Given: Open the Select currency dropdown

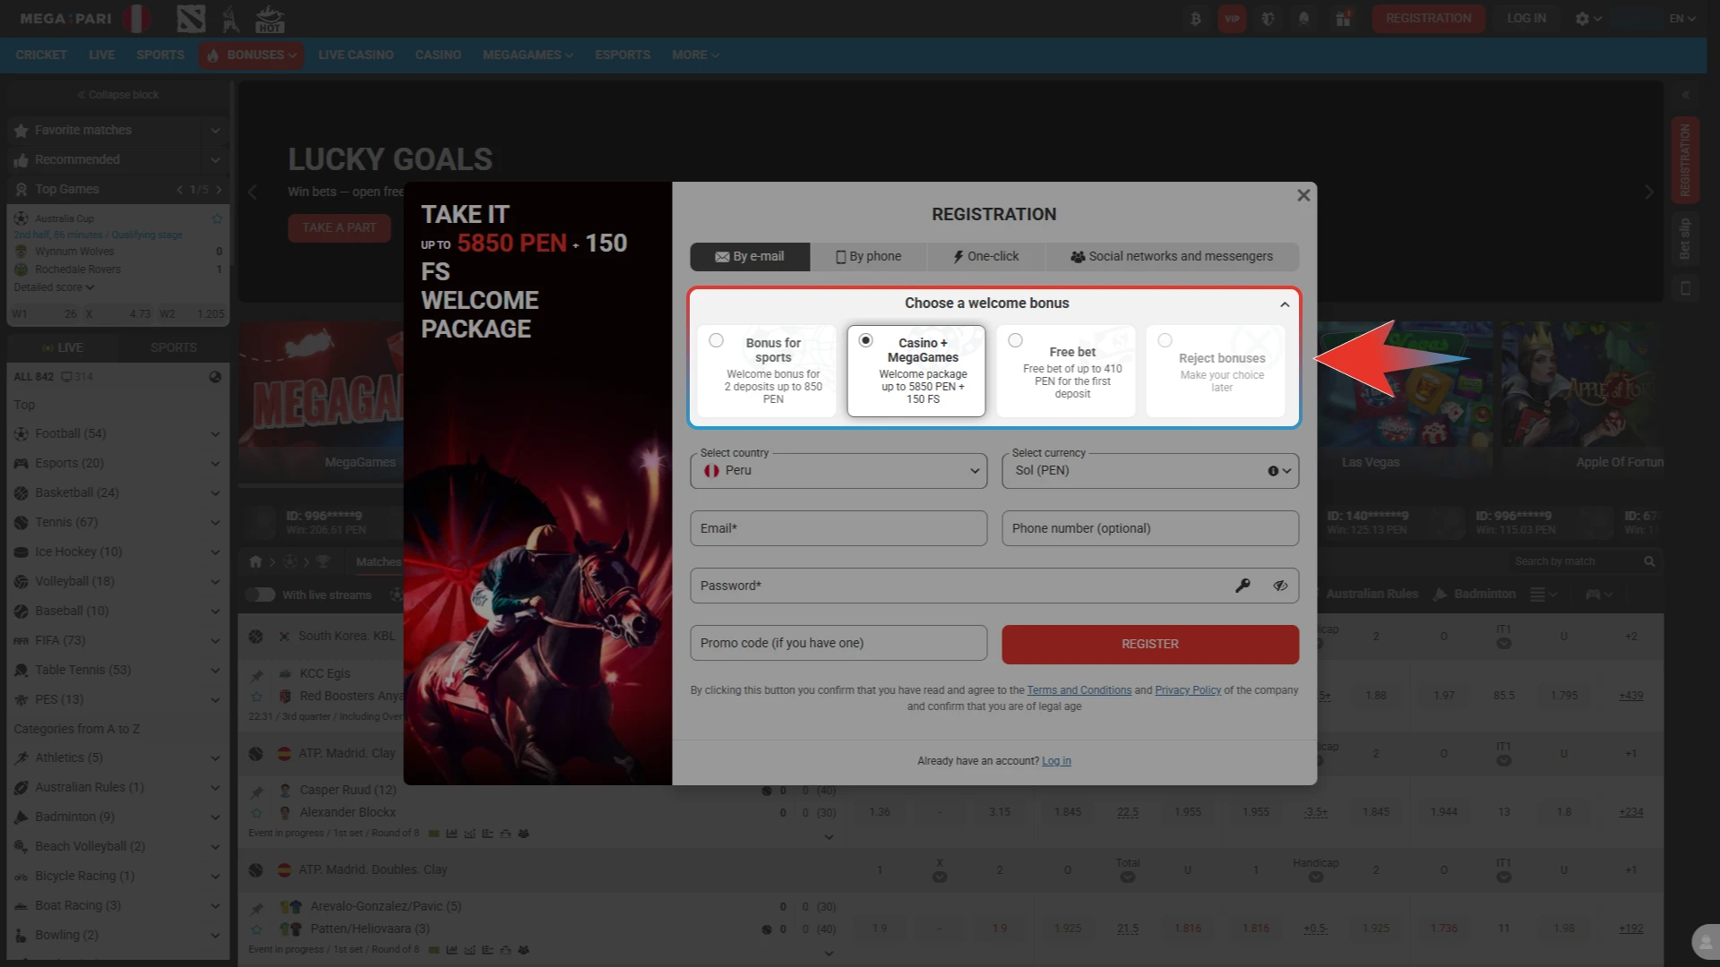Looking at the screenshot, I should 1150,471.
